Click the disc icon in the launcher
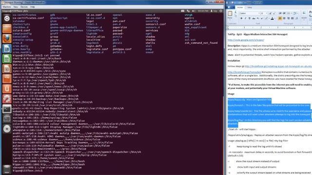The image size is (312, 175). 7,129
